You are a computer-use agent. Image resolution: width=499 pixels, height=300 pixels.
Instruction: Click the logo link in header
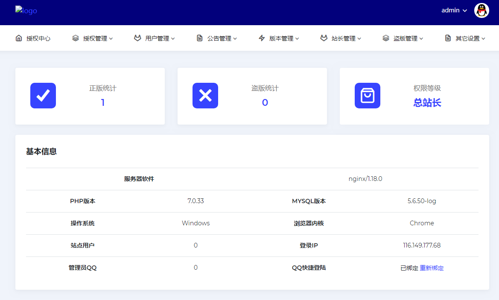(26, 10)
